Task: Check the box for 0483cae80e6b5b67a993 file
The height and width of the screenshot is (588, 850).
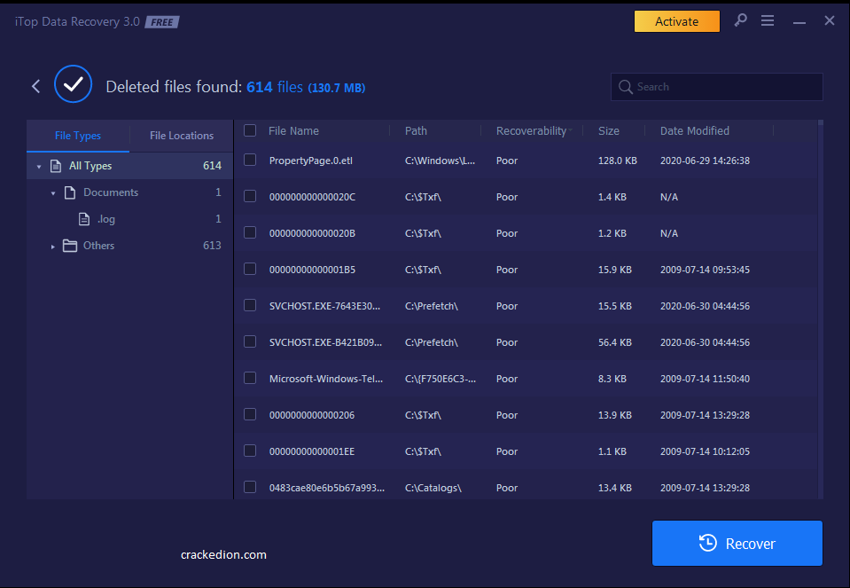Action: click(x=250, y=487)
